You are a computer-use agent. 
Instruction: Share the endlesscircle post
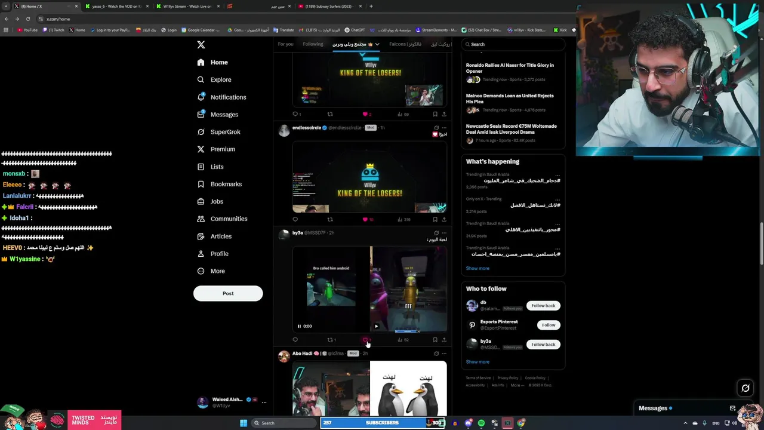[x=444, y=219]
